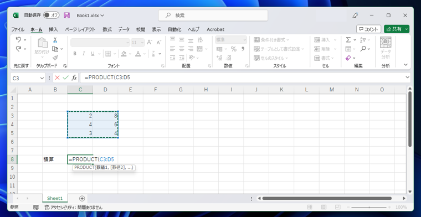Open the 表示 tab
This screenshot has width=421, height=217.
tap(157, 29)
